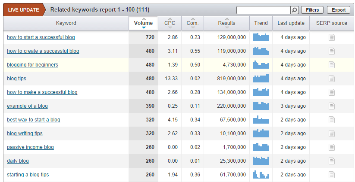The height and width of the screenshot is (182, 355).
Task: Focus the keyword search input field
Action: 264,10
